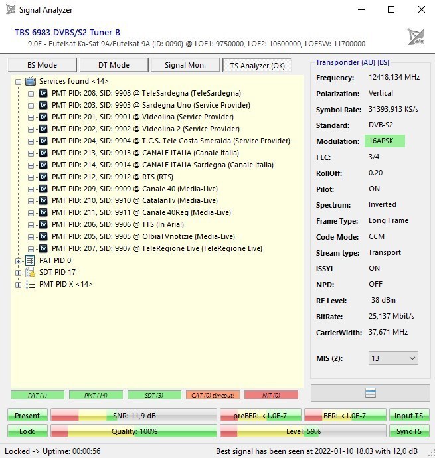Click the Symbol Rate value 31393,913 KS/s
Viewport: 435px width, 458px height.
click(x=393, y=110)
